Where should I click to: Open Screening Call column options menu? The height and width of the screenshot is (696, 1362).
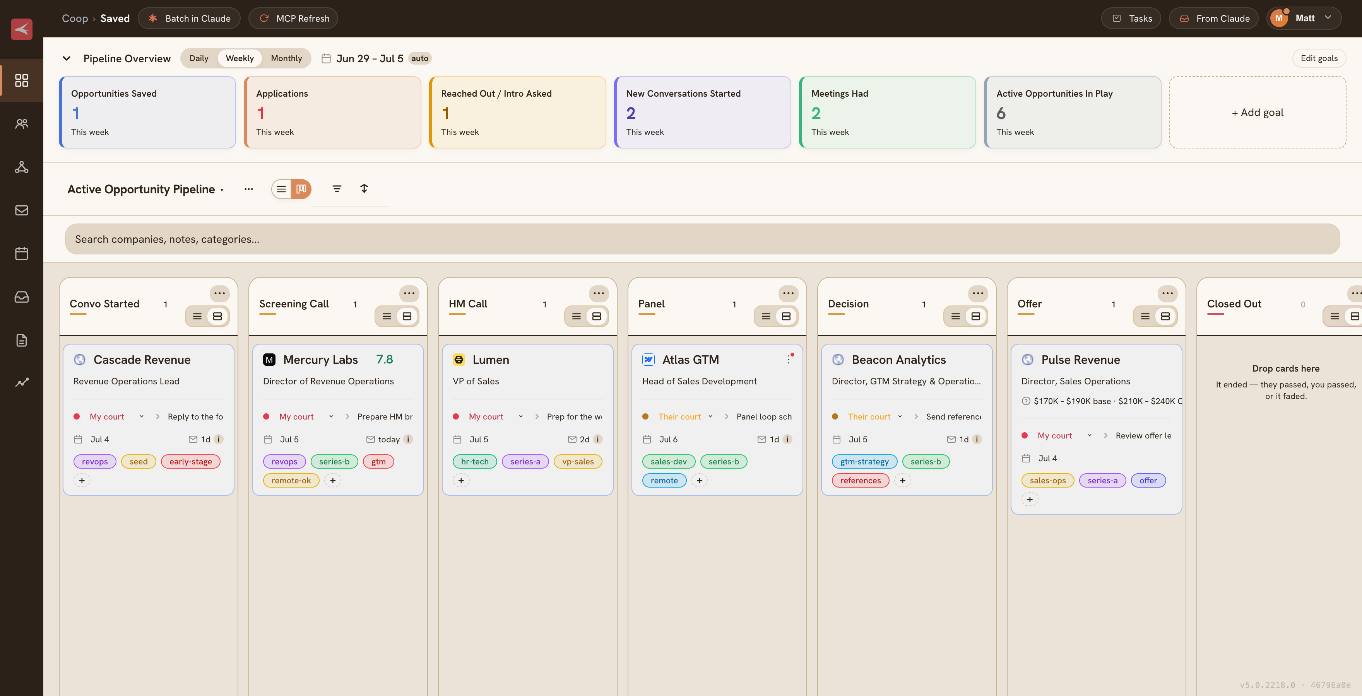tap(409, 293)
